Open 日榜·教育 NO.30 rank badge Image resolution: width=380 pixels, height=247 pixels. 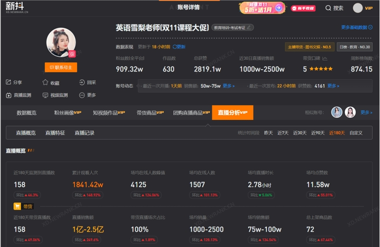(x=354, y=47)
